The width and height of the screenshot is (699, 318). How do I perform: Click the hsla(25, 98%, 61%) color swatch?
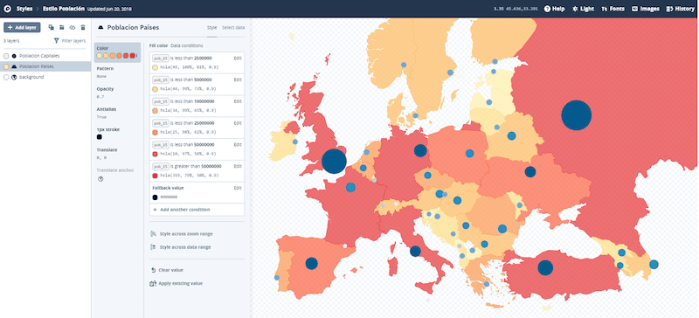156,132
